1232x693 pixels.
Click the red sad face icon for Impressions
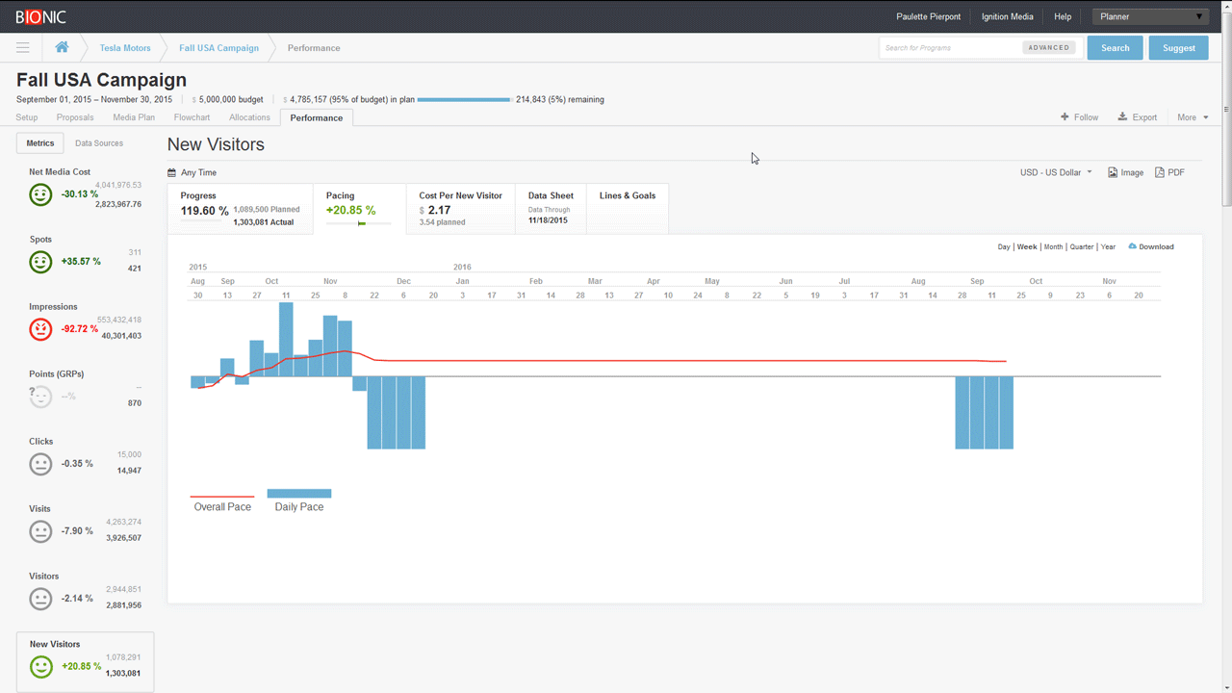pos(39,329)
